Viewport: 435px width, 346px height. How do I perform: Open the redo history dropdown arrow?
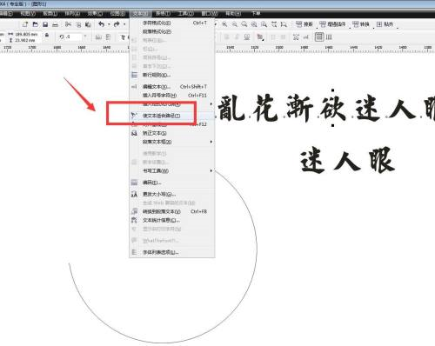coord(124,24)
